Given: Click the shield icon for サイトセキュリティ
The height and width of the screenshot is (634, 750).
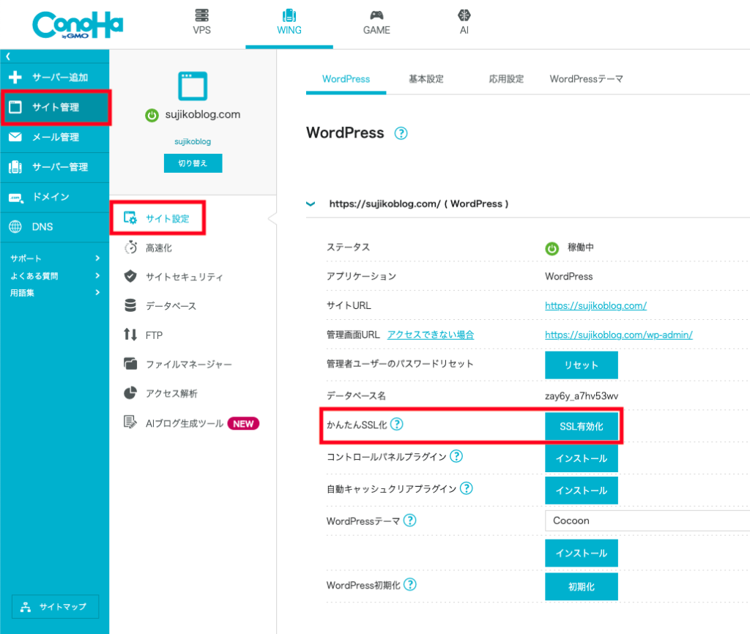Looking at the screenshot, I should point(130,276).
